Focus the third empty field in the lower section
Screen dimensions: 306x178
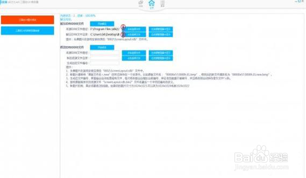click(x=105, y=63)
